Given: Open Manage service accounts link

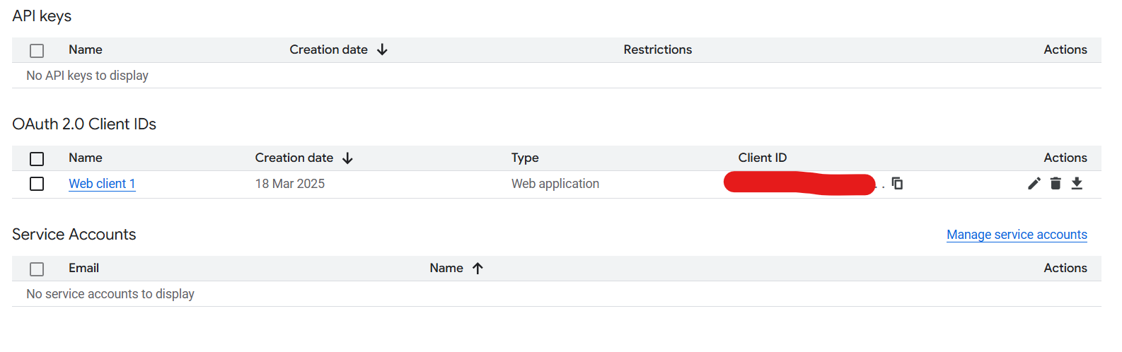Looking at the screenshot, I should coord(1017,235).
